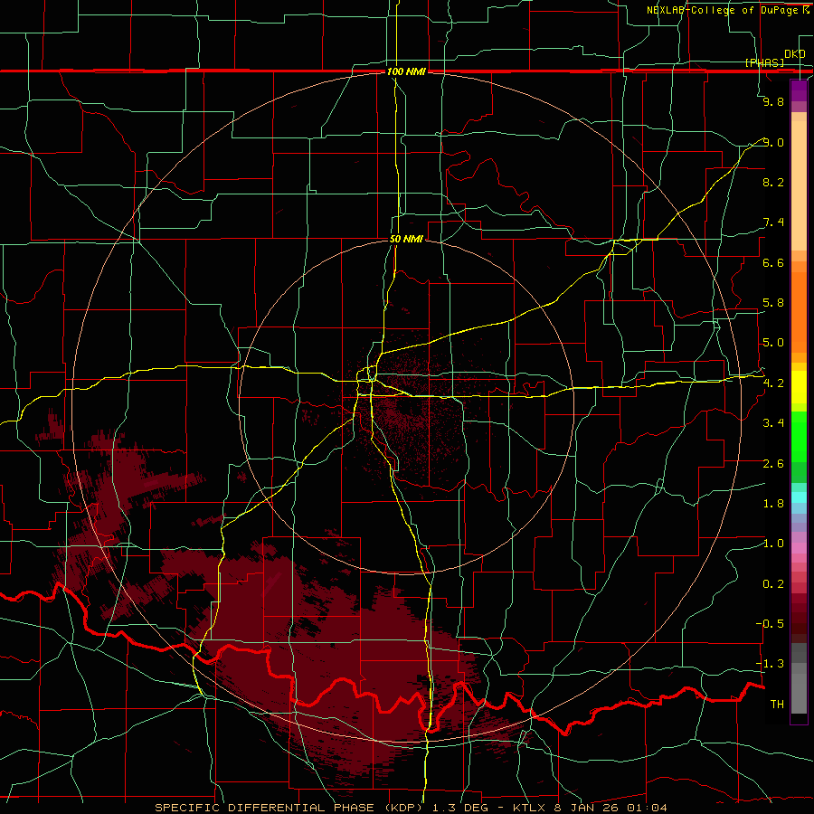Click the scale value 1.8
This screenshot has width=814, height=814.
(x=773, y=504)
